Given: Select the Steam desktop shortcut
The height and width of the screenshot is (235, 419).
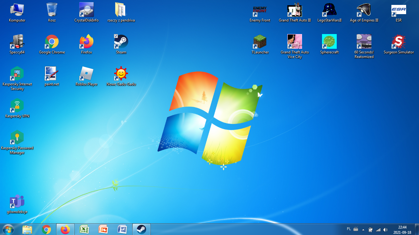Looking at the screenshot, I should (121, 44).
